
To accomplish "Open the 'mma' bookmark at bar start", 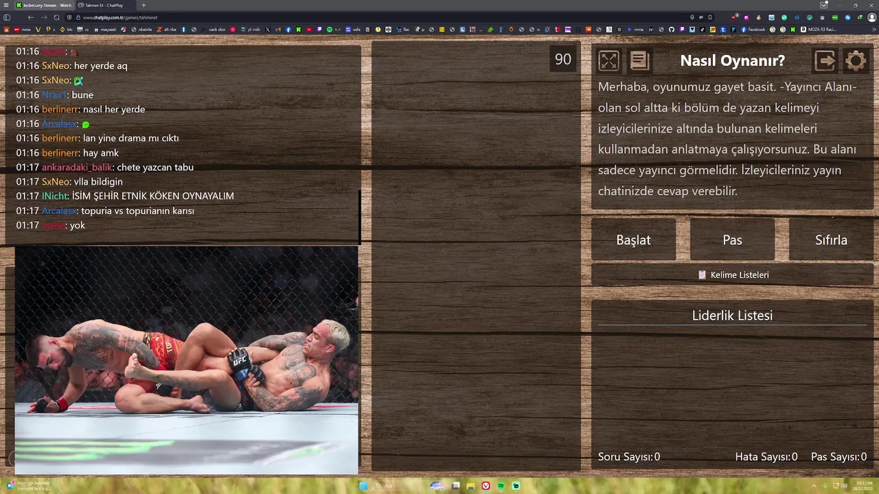I will click(22, 30).
